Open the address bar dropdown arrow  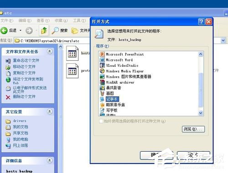(223, 40)
